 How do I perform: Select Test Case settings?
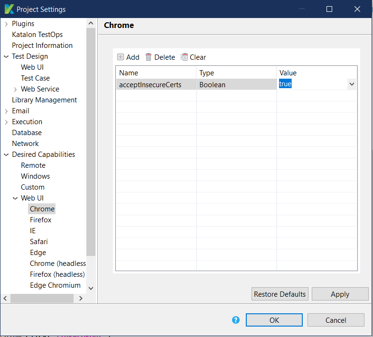click(x=36, y=78)
